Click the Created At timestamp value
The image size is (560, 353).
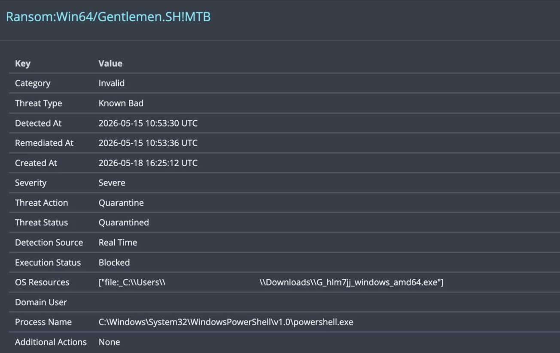(148, 163)
